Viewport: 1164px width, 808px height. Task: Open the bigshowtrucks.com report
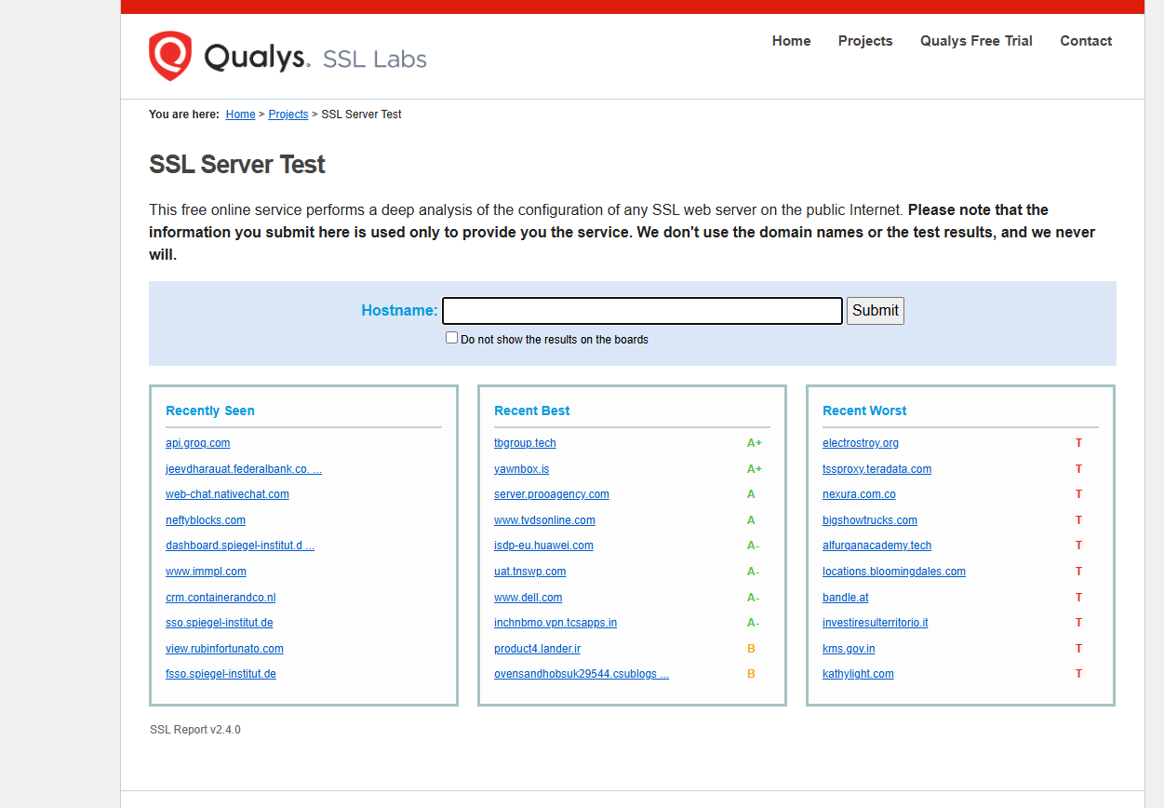[x=869, y=520]
